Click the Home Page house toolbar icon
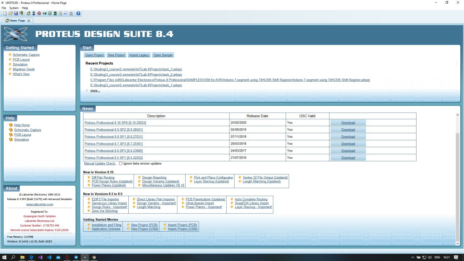 (x=29, y=13)
